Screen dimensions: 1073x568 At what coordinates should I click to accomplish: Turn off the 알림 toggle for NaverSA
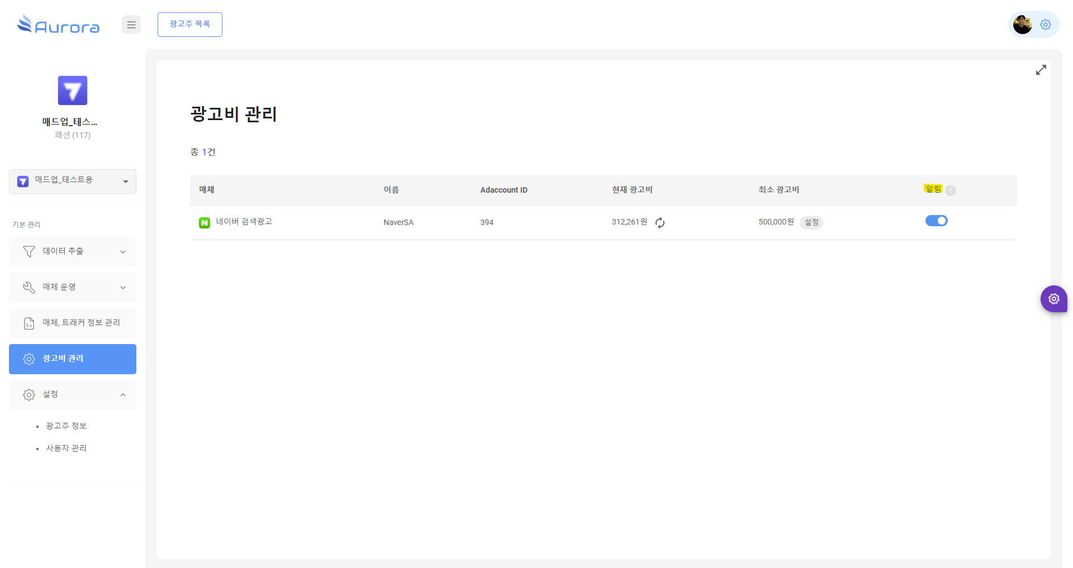point(936,221)
